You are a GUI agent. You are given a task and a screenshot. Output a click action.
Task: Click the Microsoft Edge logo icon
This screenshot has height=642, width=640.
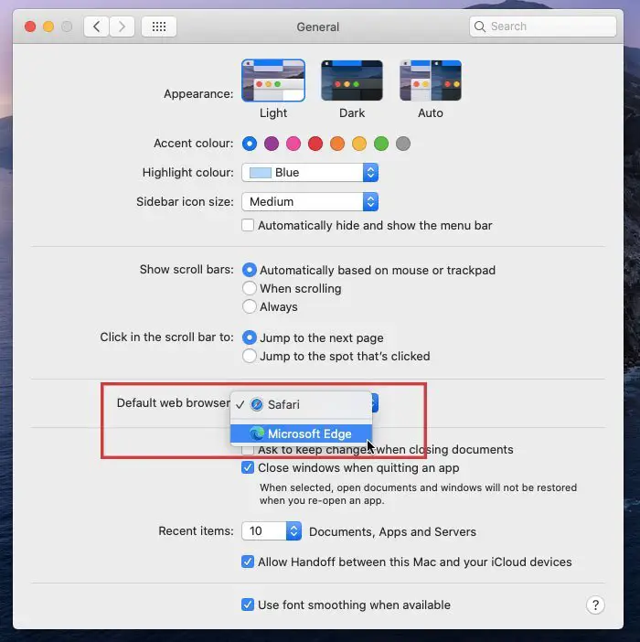[257, 433]
